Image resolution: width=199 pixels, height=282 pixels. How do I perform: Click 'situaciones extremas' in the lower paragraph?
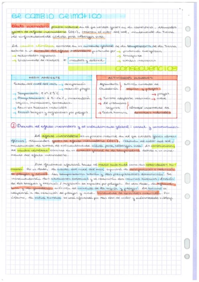(x=70, y=179)
